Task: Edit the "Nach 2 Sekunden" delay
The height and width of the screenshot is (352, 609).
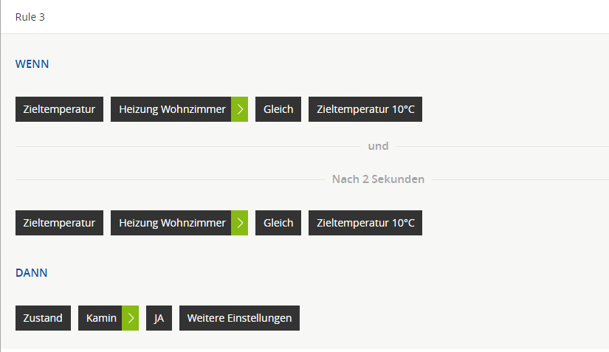Action: 378,179
